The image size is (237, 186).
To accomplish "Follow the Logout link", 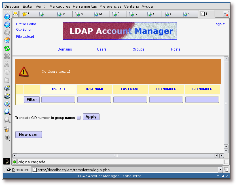I will pyautogui.click(x=219, y=24).
